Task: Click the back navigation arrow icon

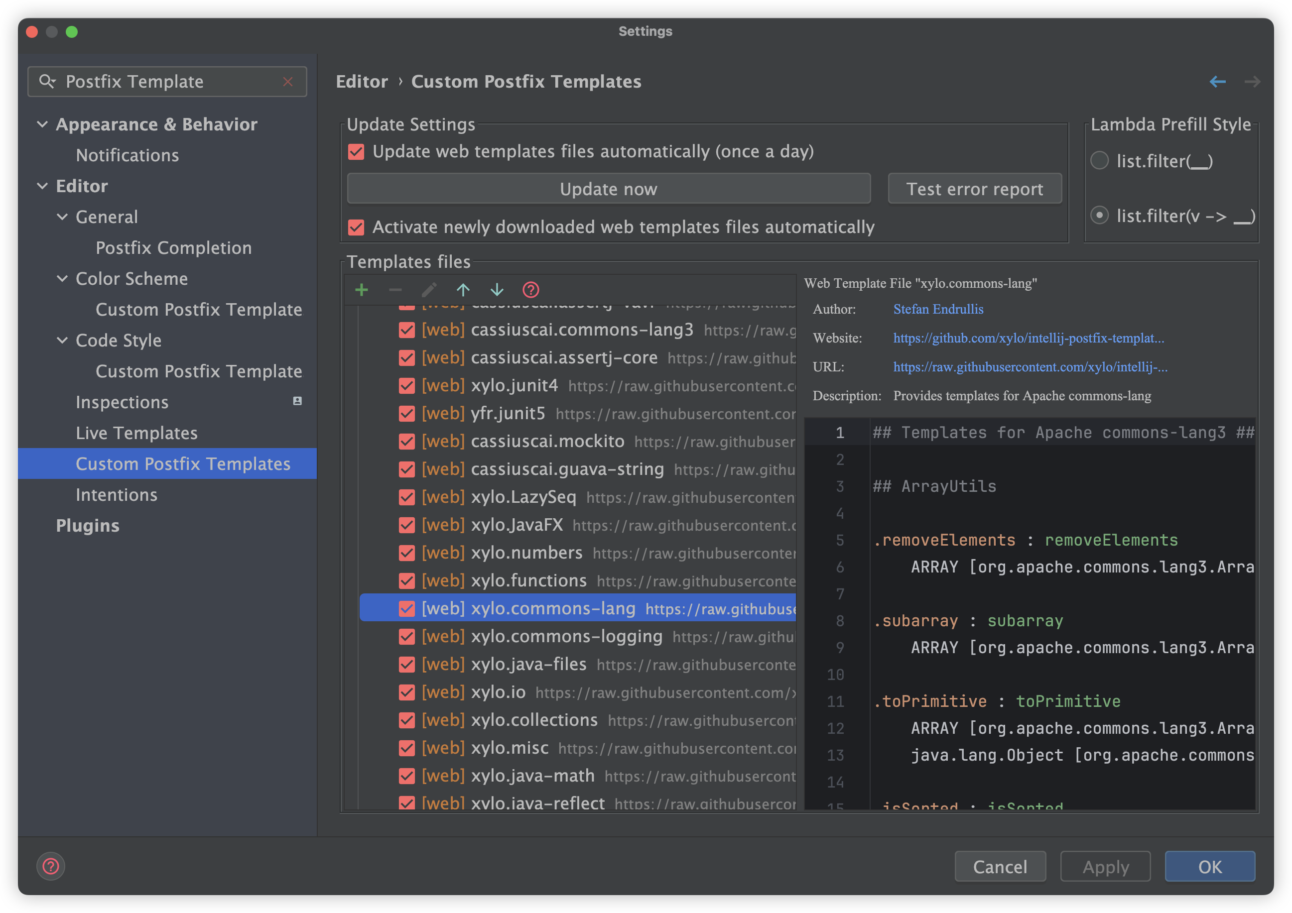Action: tap(1217, 82)
